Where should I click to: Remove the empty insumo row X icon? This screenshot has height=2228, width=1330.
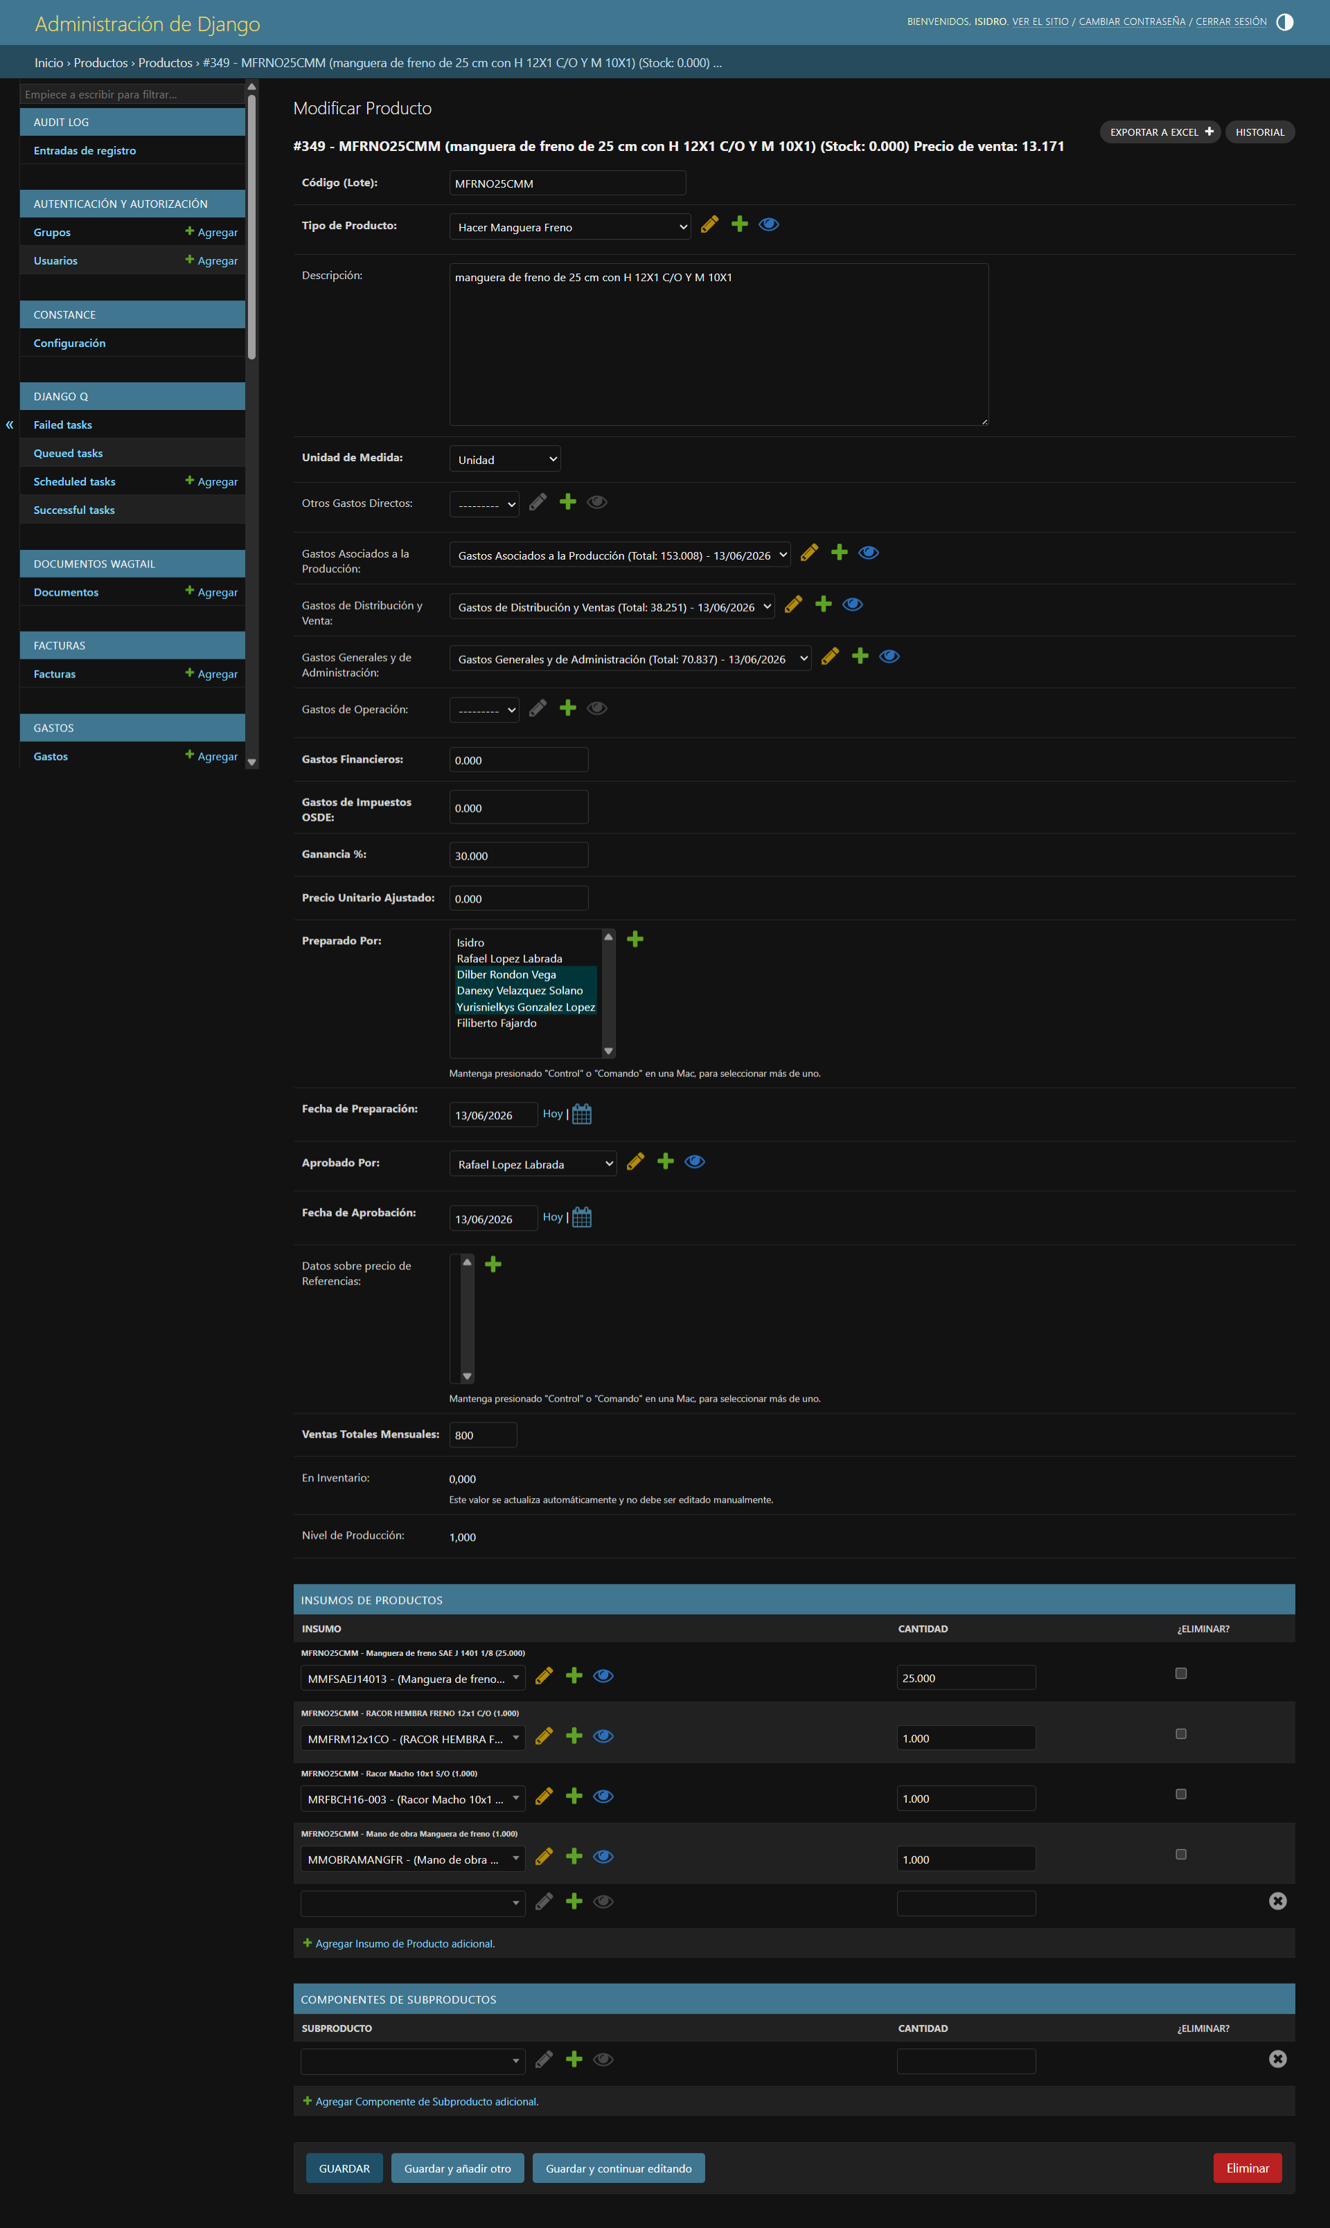tap(1278, 1901)
